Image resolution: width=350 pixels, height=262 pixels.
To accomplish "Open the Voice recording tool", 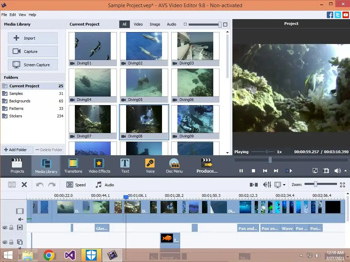I will pyautogui.click(x=150, y=166).
